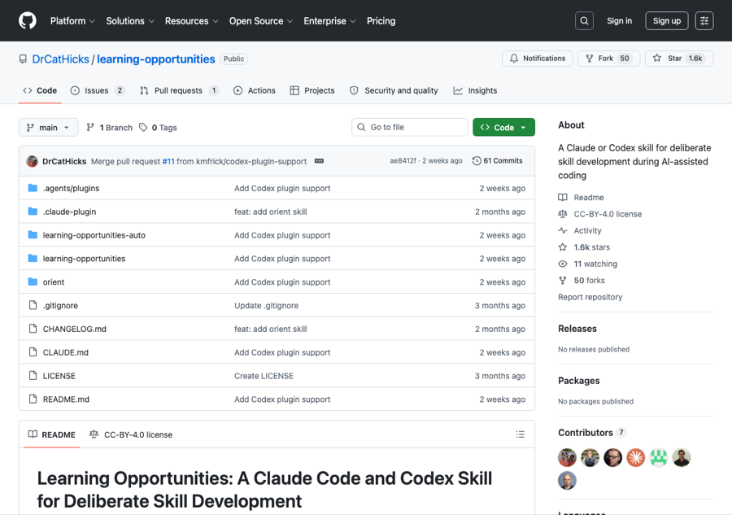The height and width of the screenshot is (515, 732).
Task: Focus the Go to file field
Action: tap(410, 127)
